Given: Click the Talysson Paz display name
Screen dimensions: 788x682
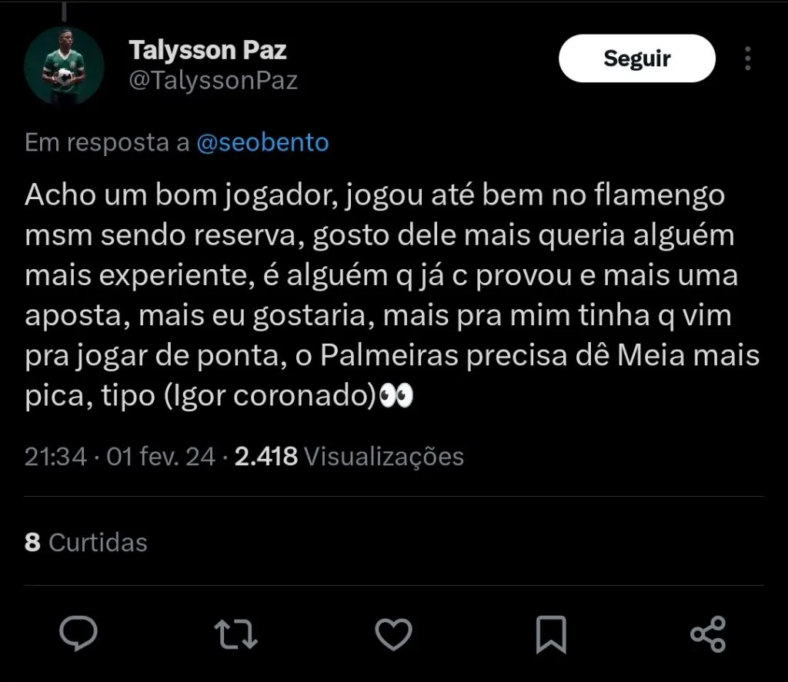Looking at the screenshot, I should click(208, 50).
